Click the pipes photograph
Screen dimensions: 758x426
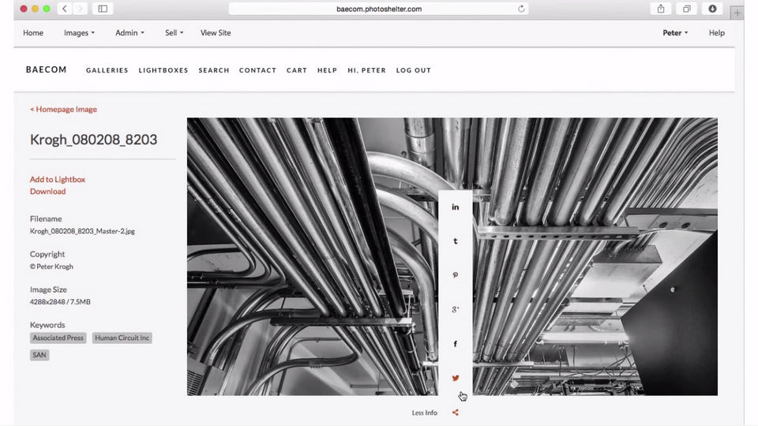[452, 256]
